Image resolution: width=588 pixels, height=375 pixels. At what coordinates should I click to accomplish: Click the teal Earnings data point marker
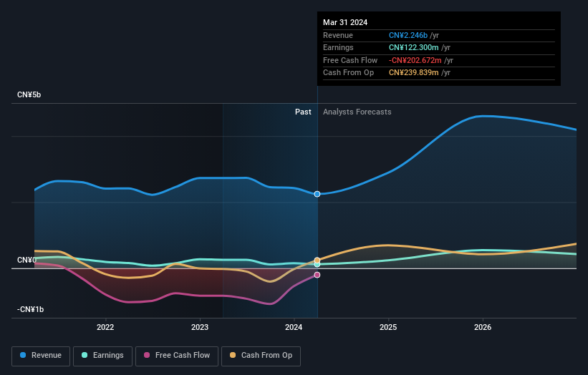[x=317, y=265]
